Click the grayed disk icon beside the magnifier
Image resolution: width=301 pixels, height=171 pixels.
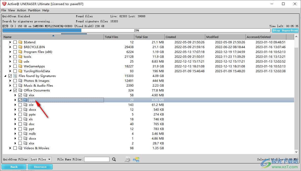(x=127, y=160)
